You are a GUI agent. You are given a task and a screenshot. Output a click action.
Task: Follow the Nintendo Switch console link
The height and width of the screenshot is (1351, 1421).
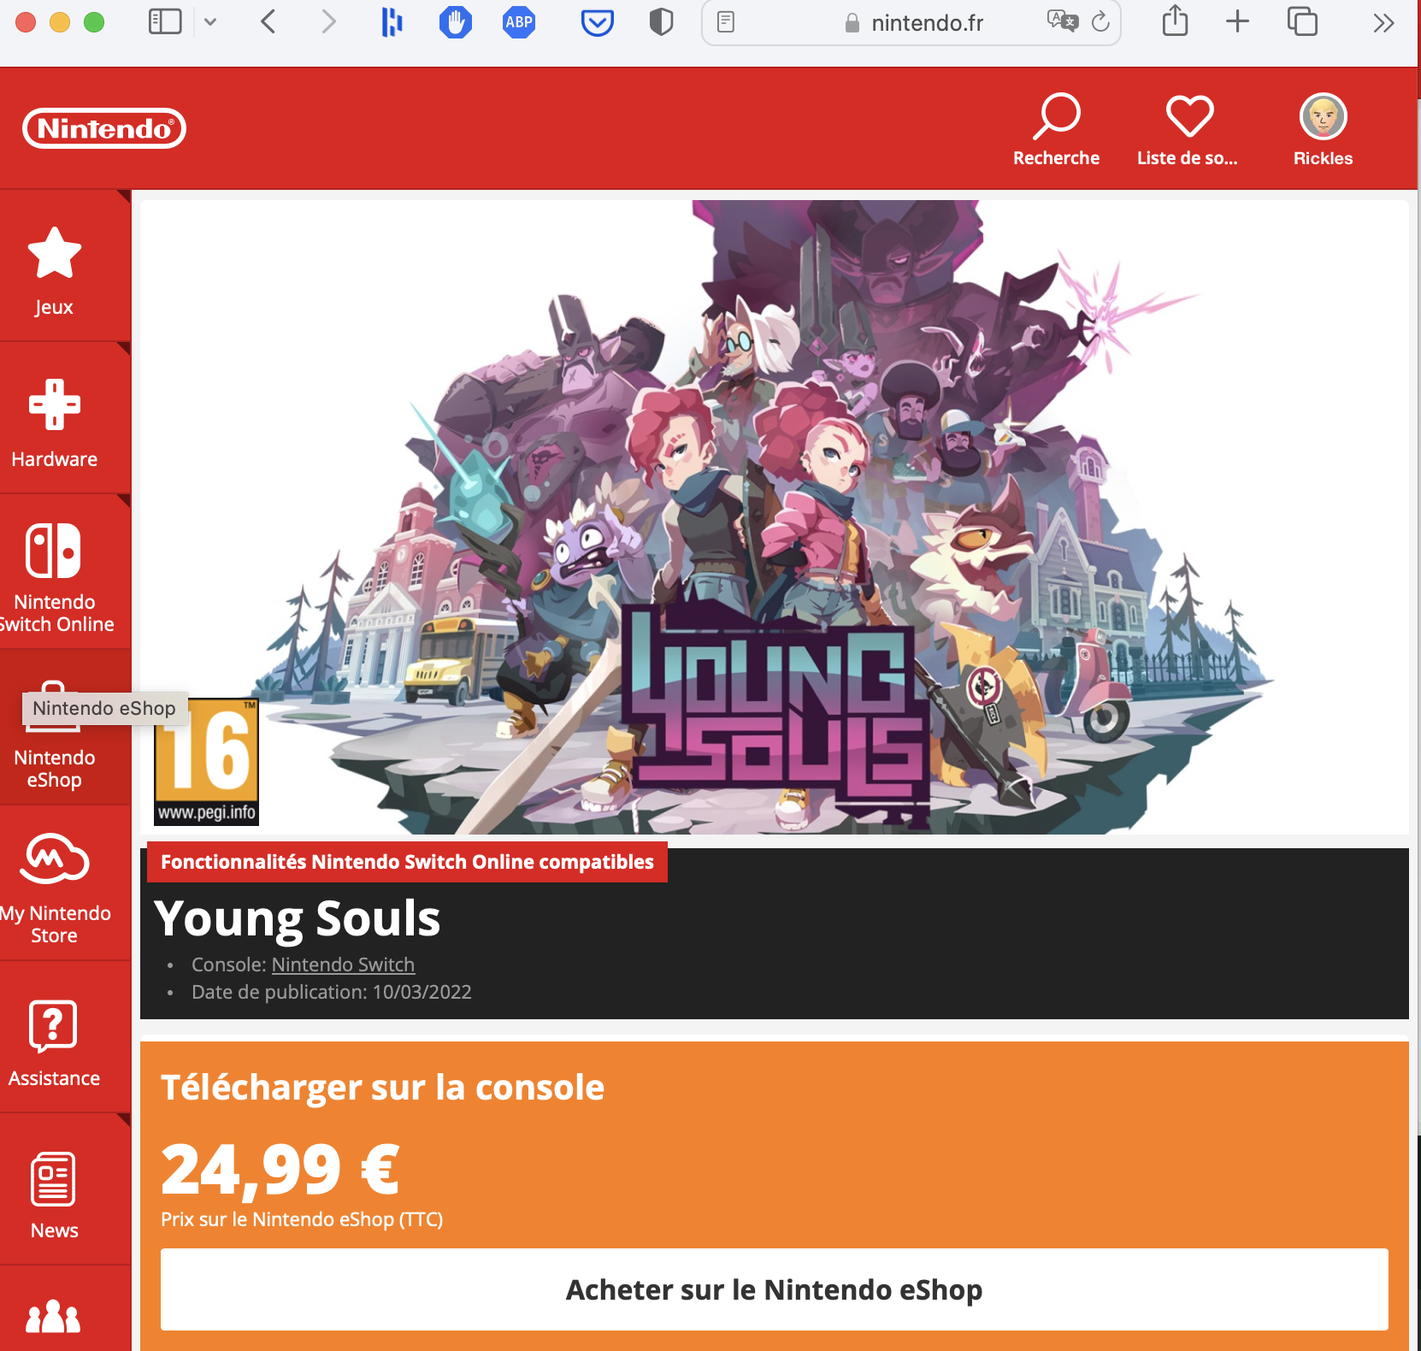coord(343,965)
